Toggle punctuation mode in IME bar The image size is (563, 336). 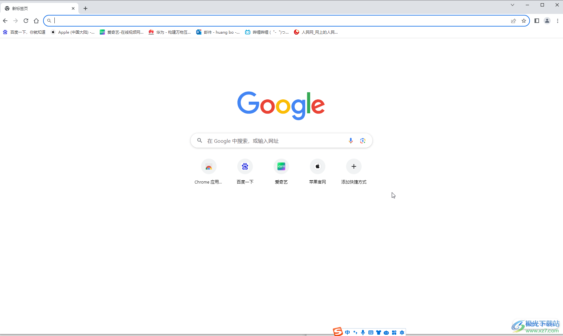[355, 332]
